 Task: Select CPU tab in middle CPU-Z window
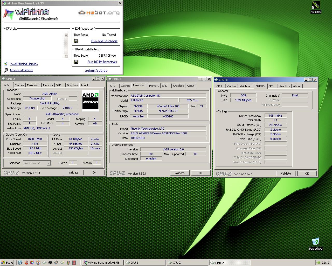click(x=113, y=86)
